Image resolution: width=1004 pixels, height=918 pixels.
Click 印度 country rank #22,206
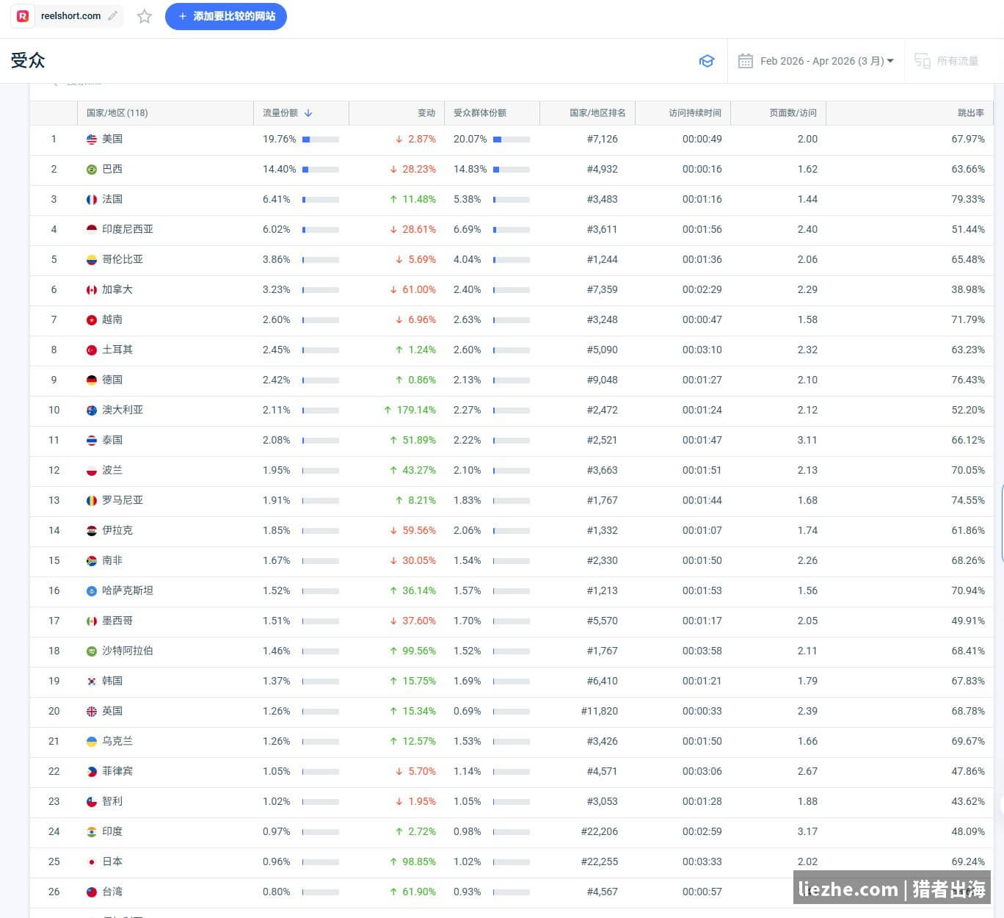pos(600,831)
